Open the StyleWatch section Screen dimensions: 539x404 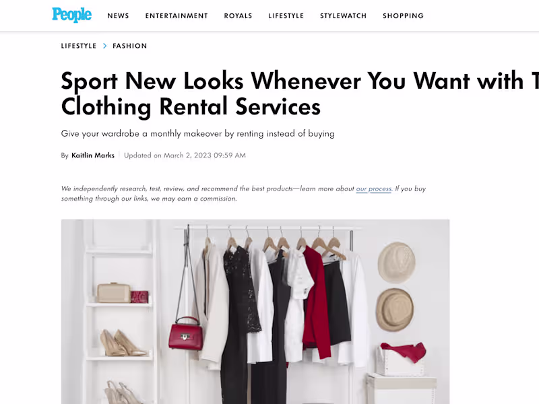343,15
